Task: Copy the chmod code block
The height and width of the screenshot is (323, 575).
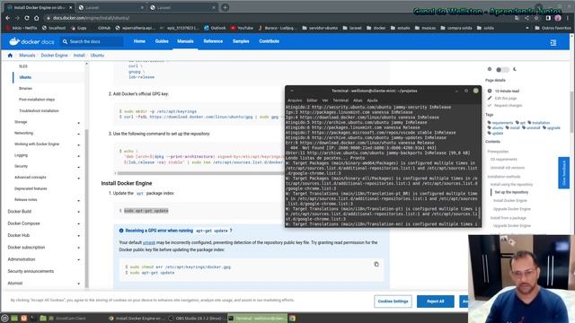Action: tap(376, 264)
